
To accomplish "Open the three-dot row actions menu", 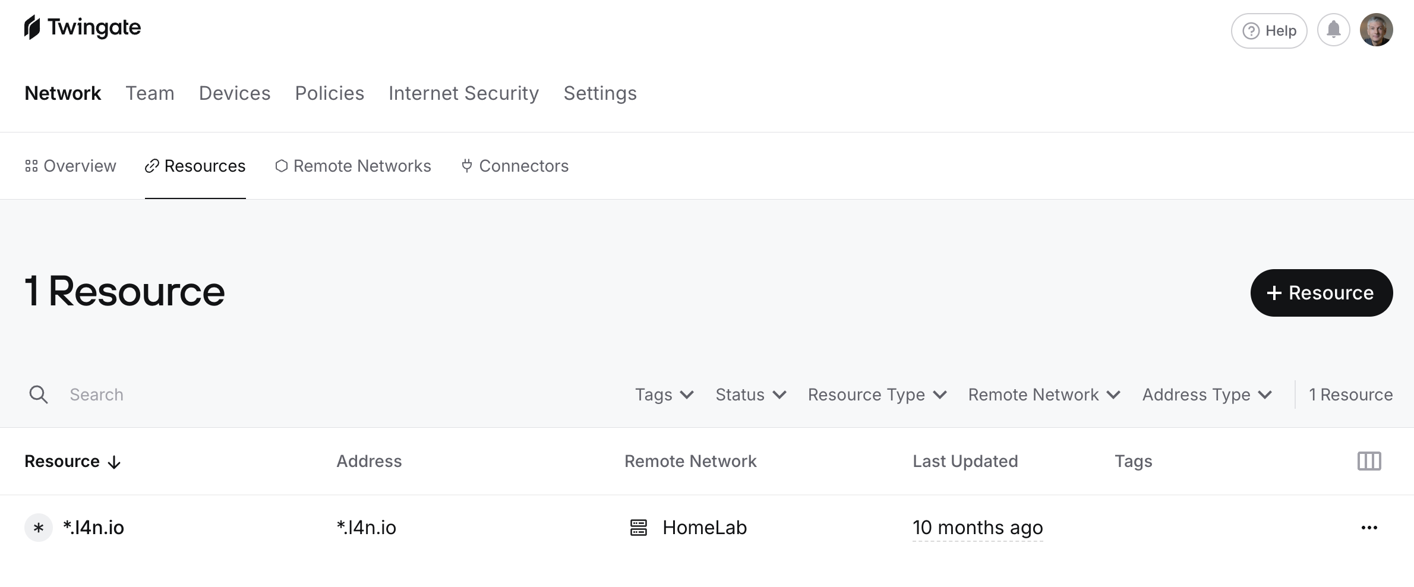I will coord(1369,528).
